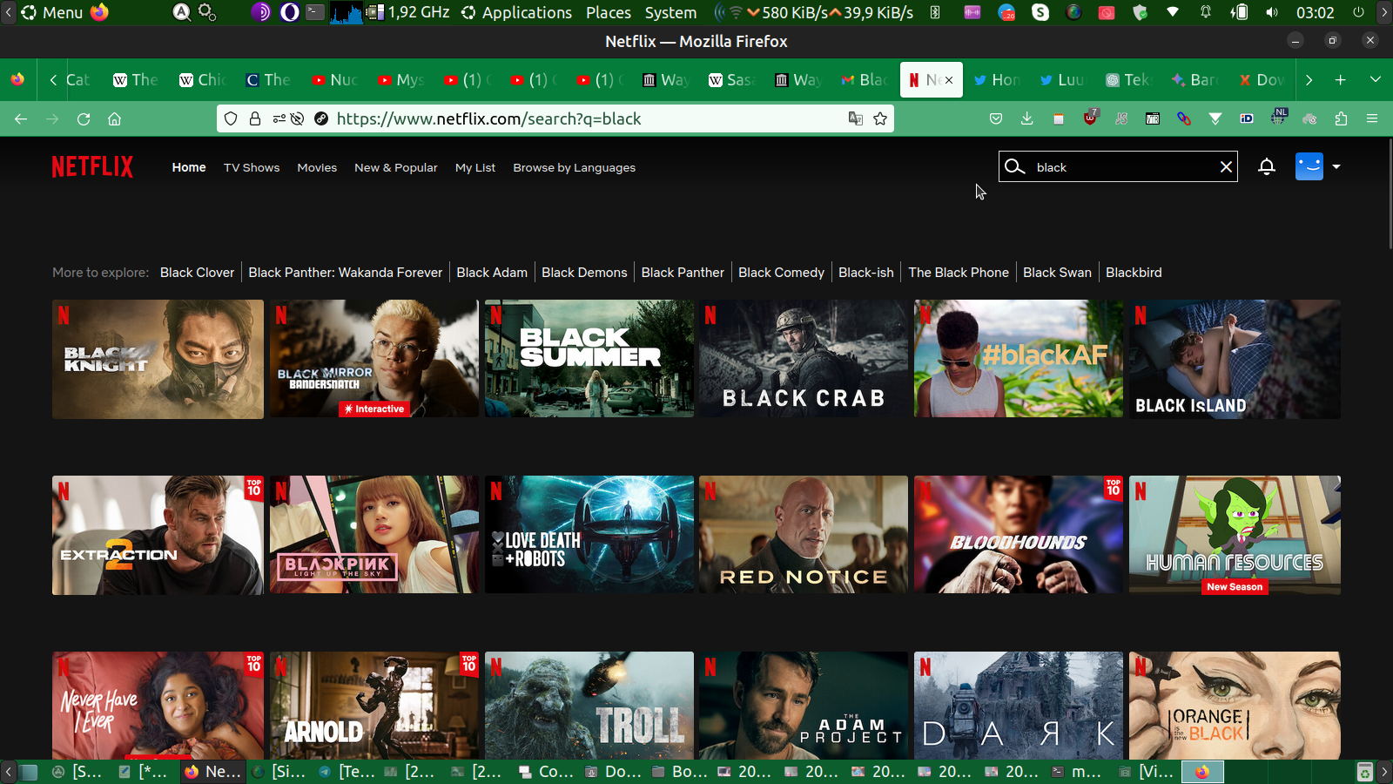The width and height of the screenshot is (1393, 784).
Task: Open the Places menu in top panel
Action: click(x=609, y=12)
